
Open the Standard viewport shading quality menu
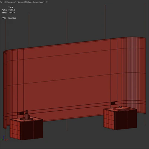click(21, 2)
